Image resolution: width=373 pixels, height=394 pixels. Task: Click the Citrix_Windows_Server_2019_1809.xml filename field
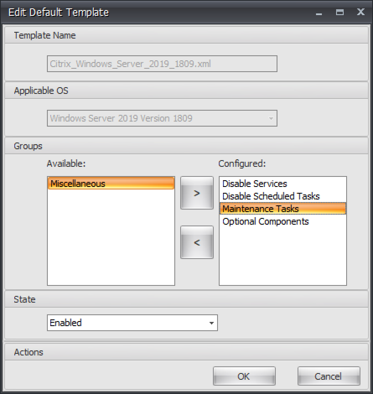162,64
